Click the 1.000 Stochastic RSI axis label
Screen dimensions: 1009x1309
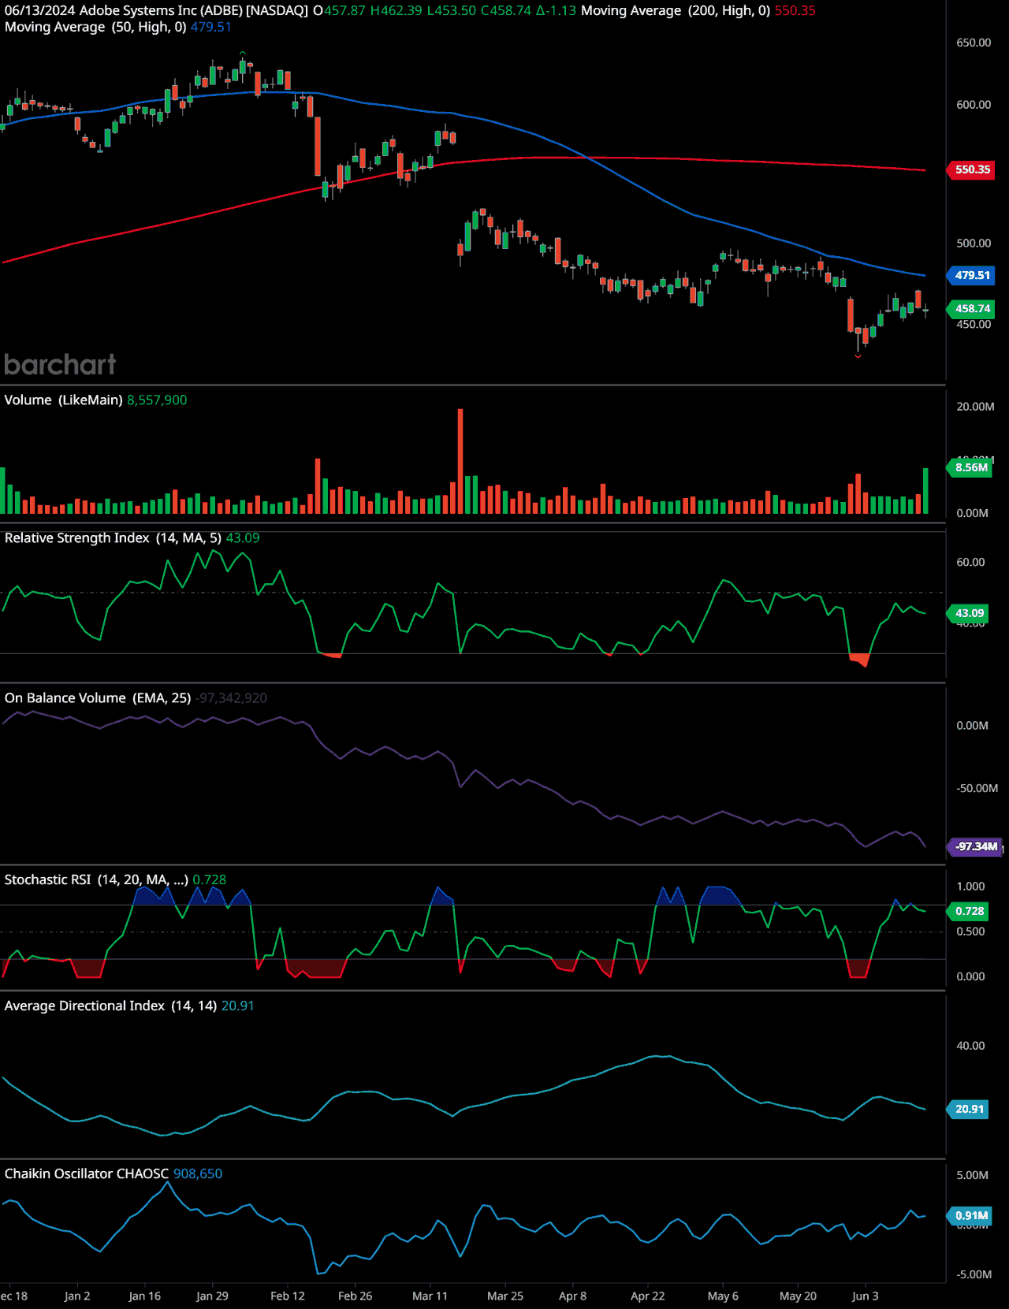(x=970, y=887)
